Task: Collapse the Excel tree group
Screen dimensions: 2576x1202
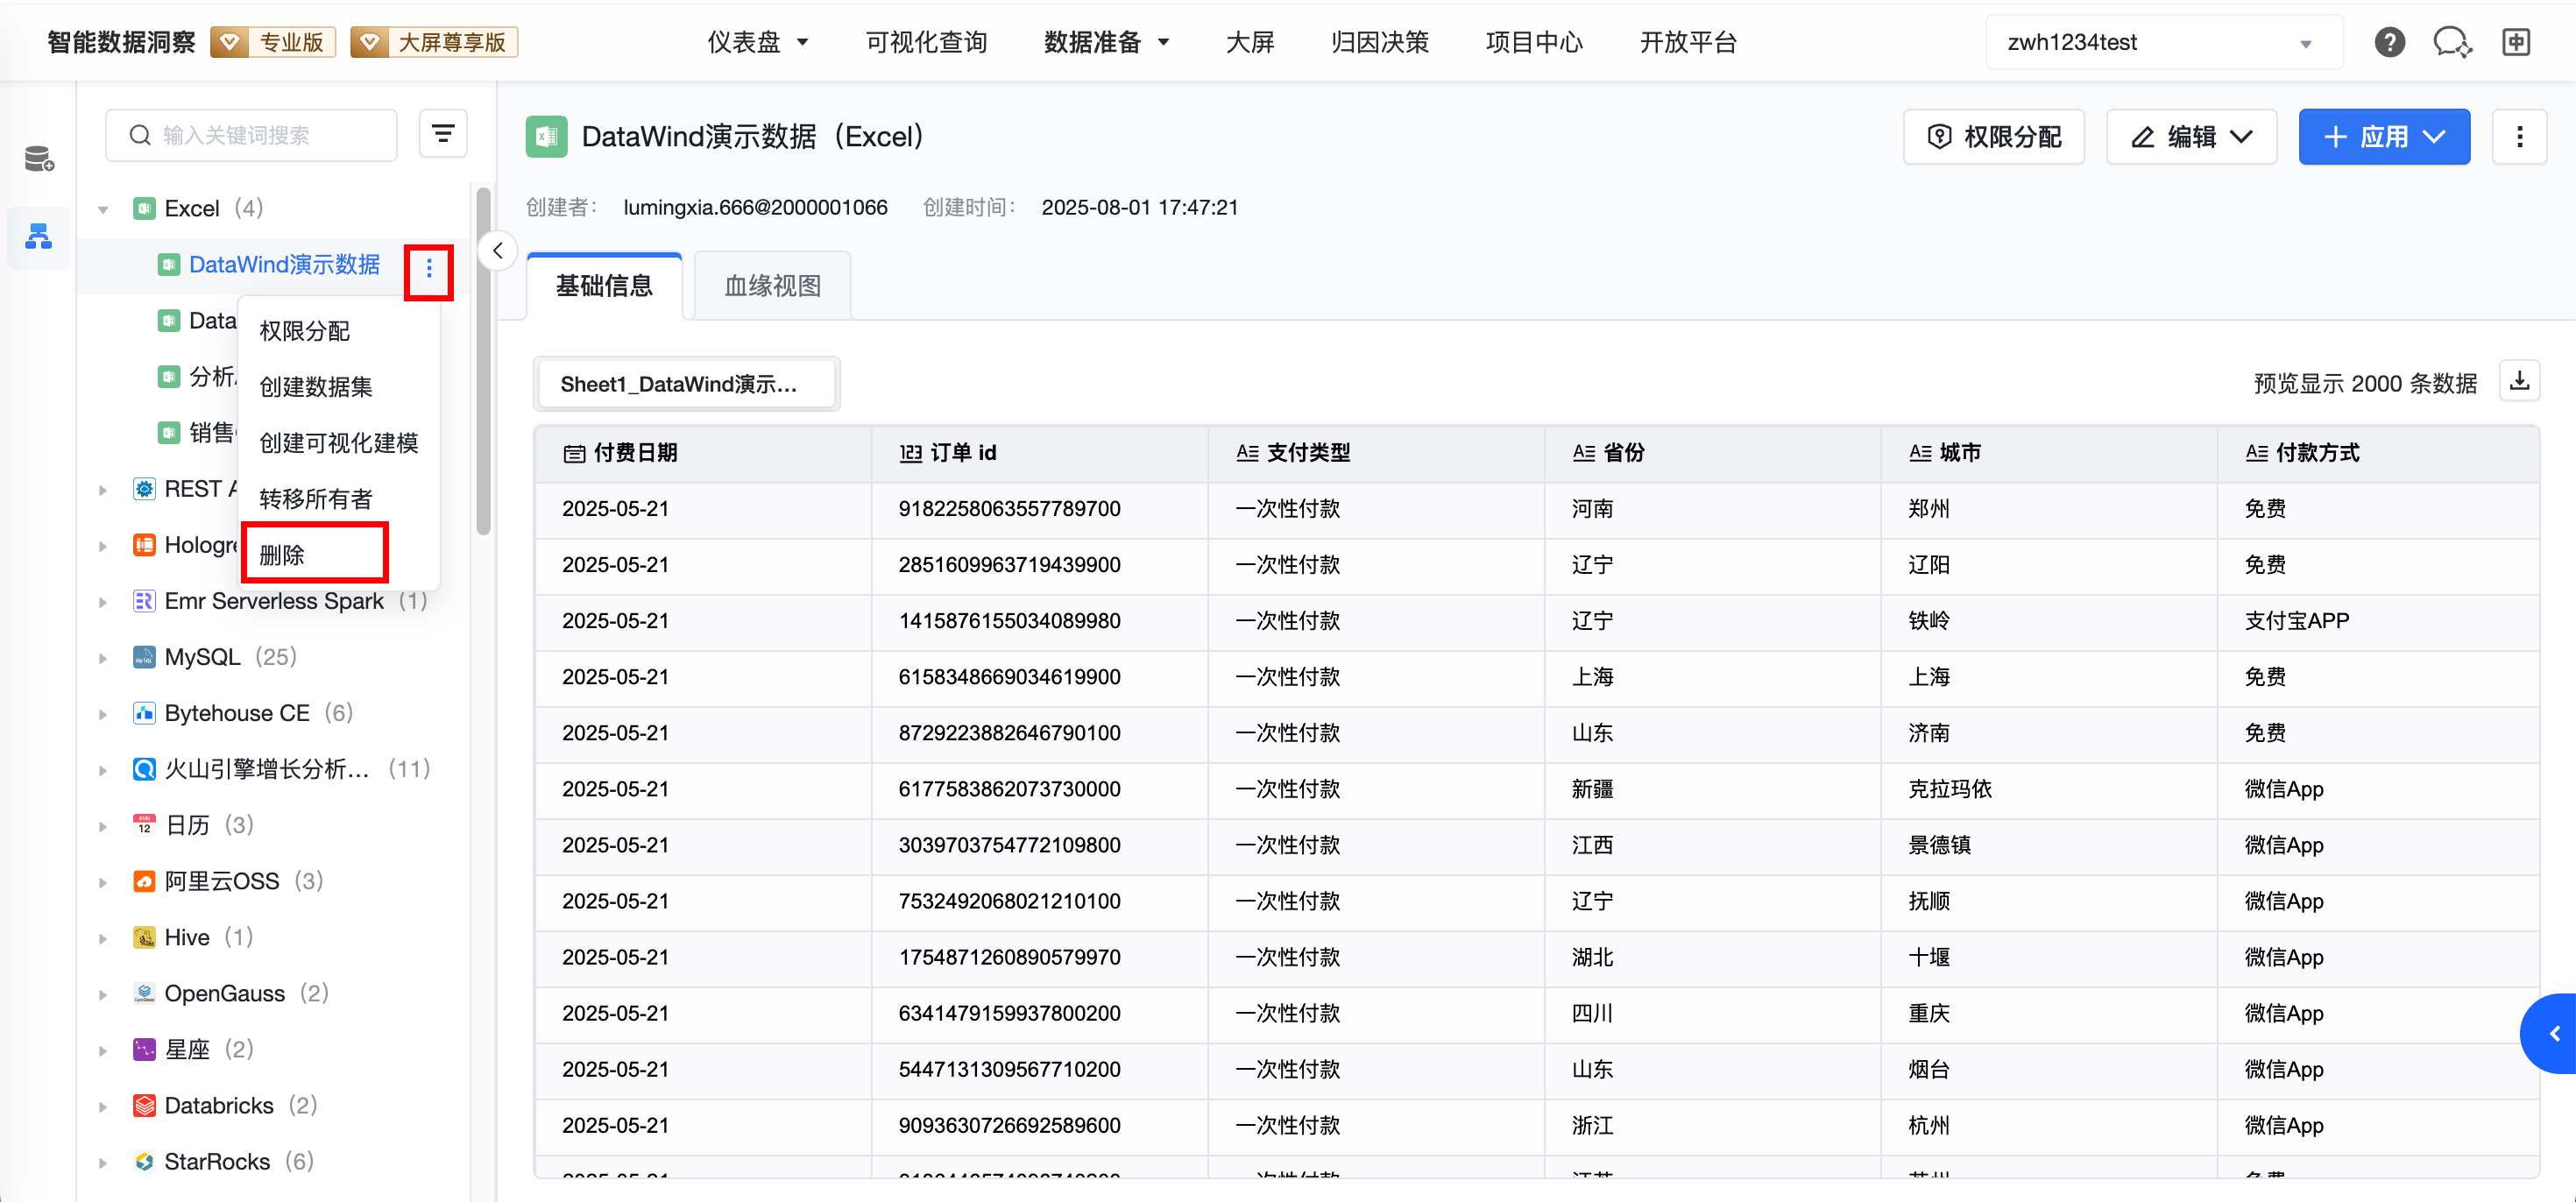Action: [103, 209]
